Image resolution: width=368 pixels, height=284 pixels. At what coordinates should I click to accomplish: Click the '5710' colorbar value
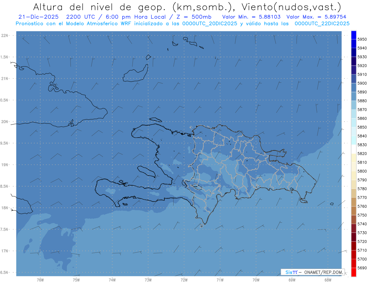(x=362, y=250)
